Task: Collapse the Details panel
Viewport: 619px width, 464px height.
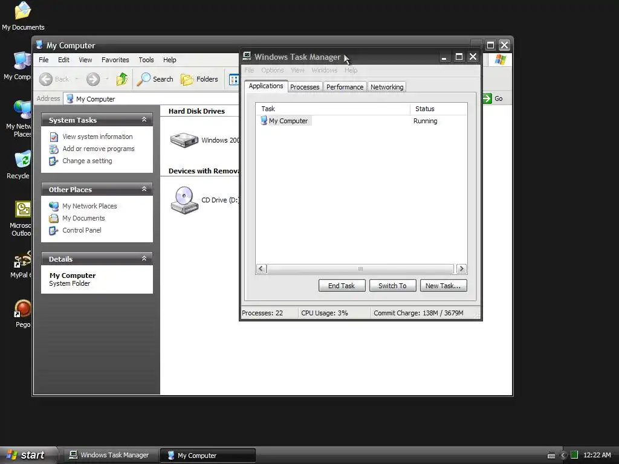Action: 144,259
